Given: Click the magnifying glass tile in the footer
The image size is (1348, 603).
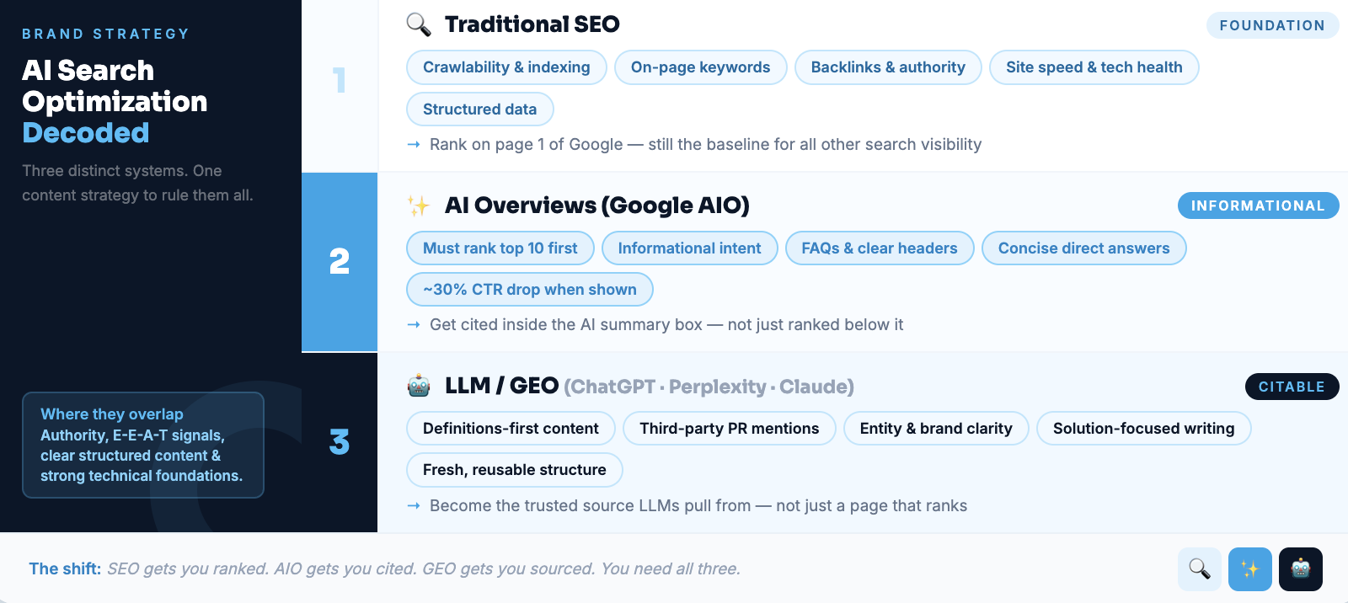Looking at the screenshot, I should click(x=1200, y=569).
